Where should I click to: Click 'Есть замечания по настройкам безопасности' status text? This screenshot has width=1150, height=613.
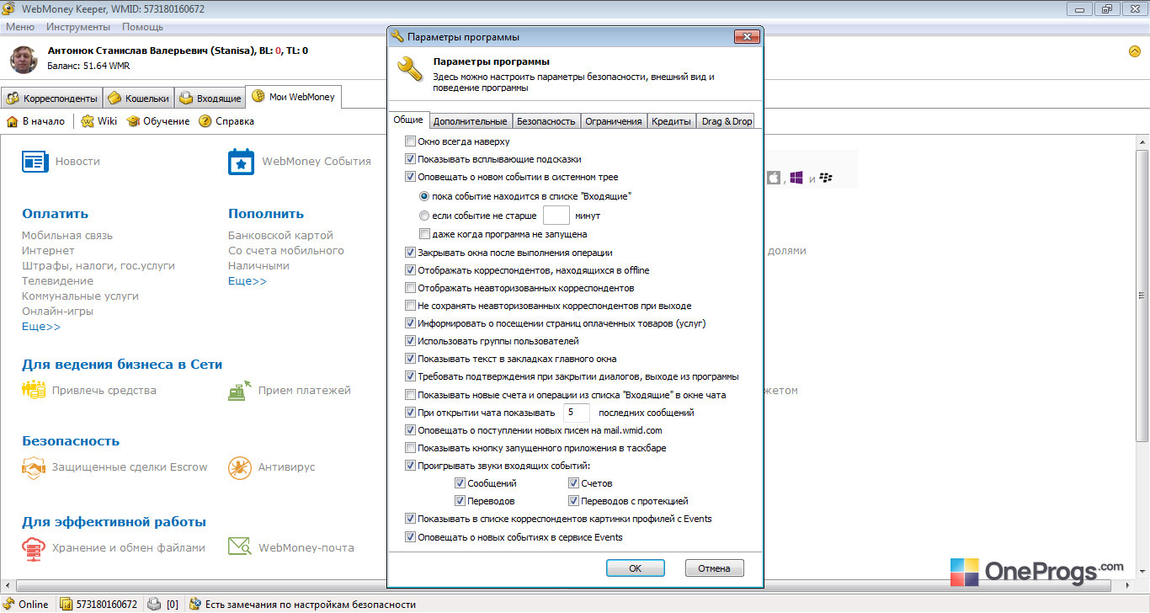[311, 605]
